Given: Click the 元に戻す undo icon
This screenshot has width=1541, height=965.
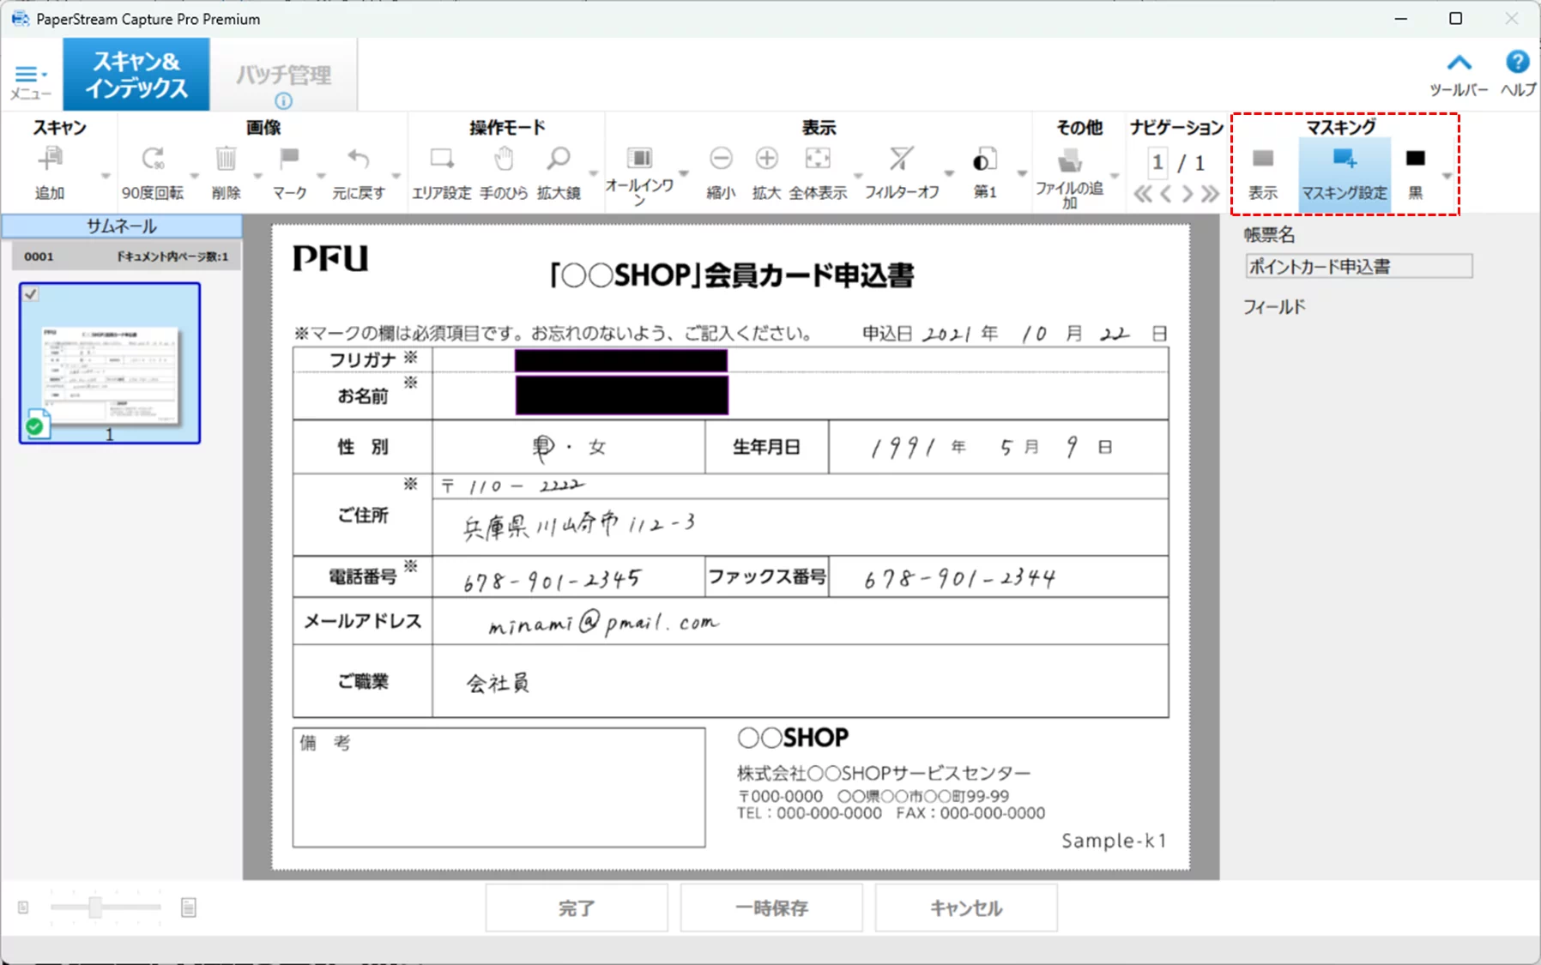Looking at the screenshot, I should (x=359, y=160).
